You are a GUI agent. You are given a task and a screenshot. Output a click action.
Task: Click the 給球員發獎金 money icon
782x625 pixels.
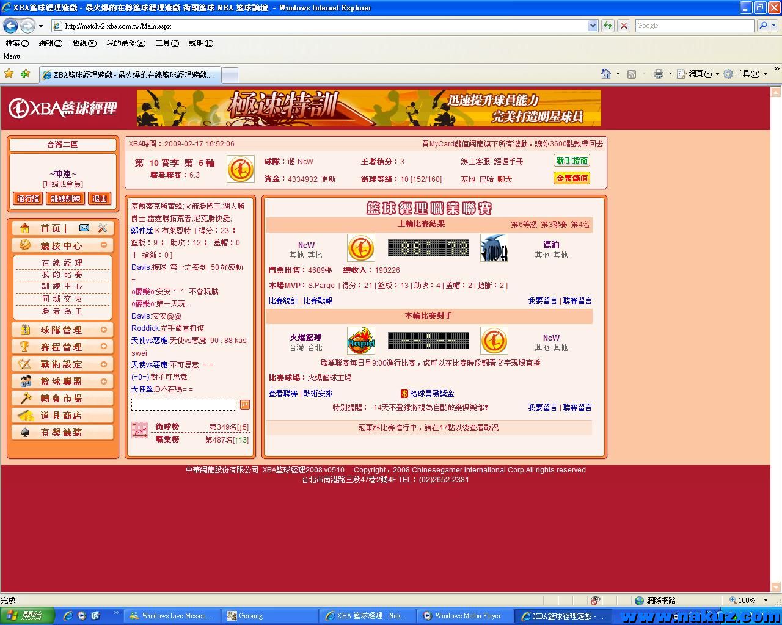click(x=404, y=394)
